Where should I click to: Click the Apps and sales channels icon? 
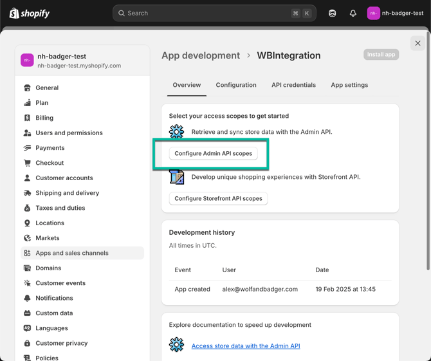click(27, 253)
